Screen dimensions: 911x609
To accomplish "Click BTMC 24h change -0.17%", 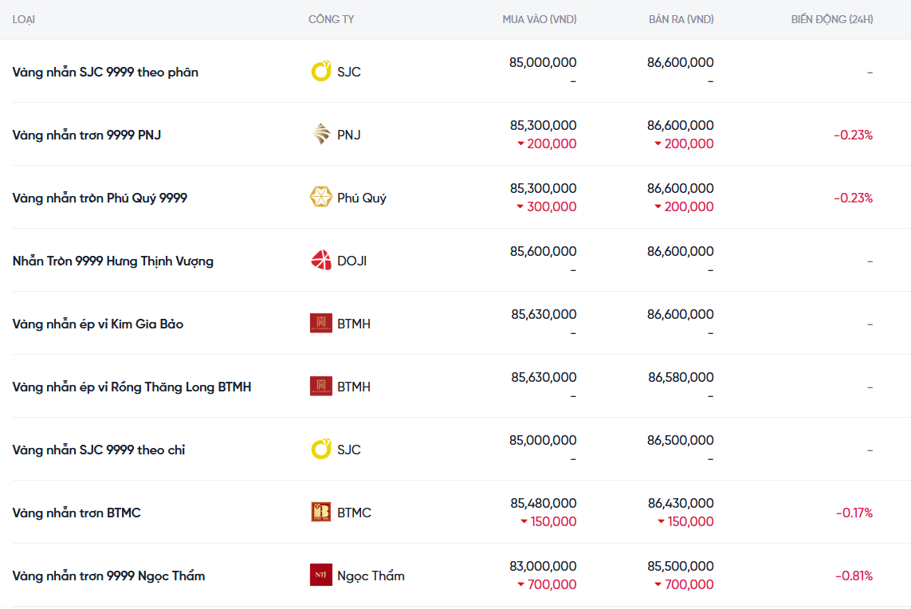I will pyautogui.click(x=854, y=513).
